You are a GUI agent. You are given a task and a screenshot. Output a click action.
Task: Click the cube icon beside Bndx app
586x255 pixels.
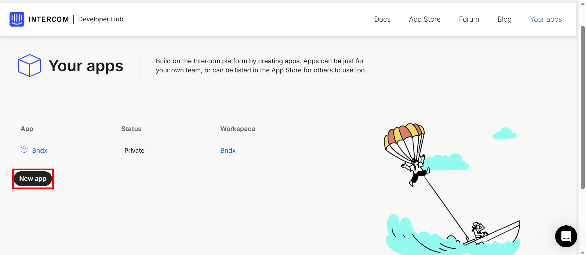24,150
